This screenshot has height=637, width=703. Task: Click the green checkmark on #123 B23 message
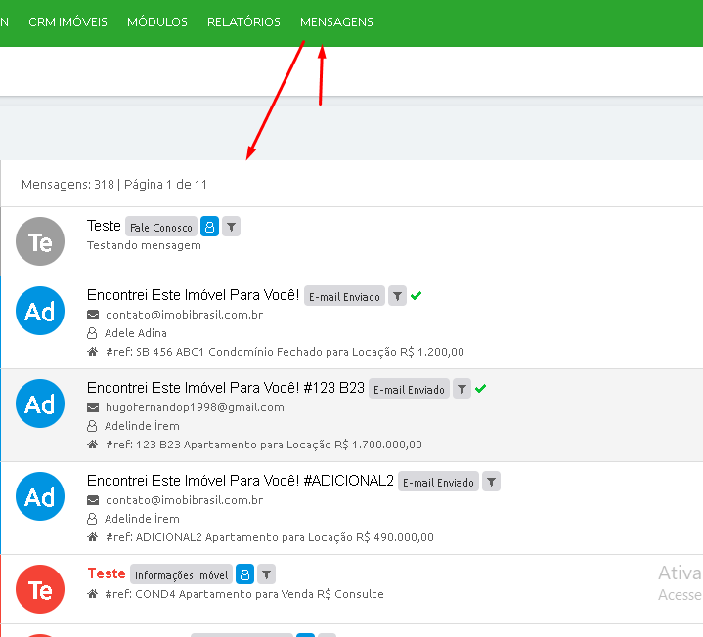point(481,389)
